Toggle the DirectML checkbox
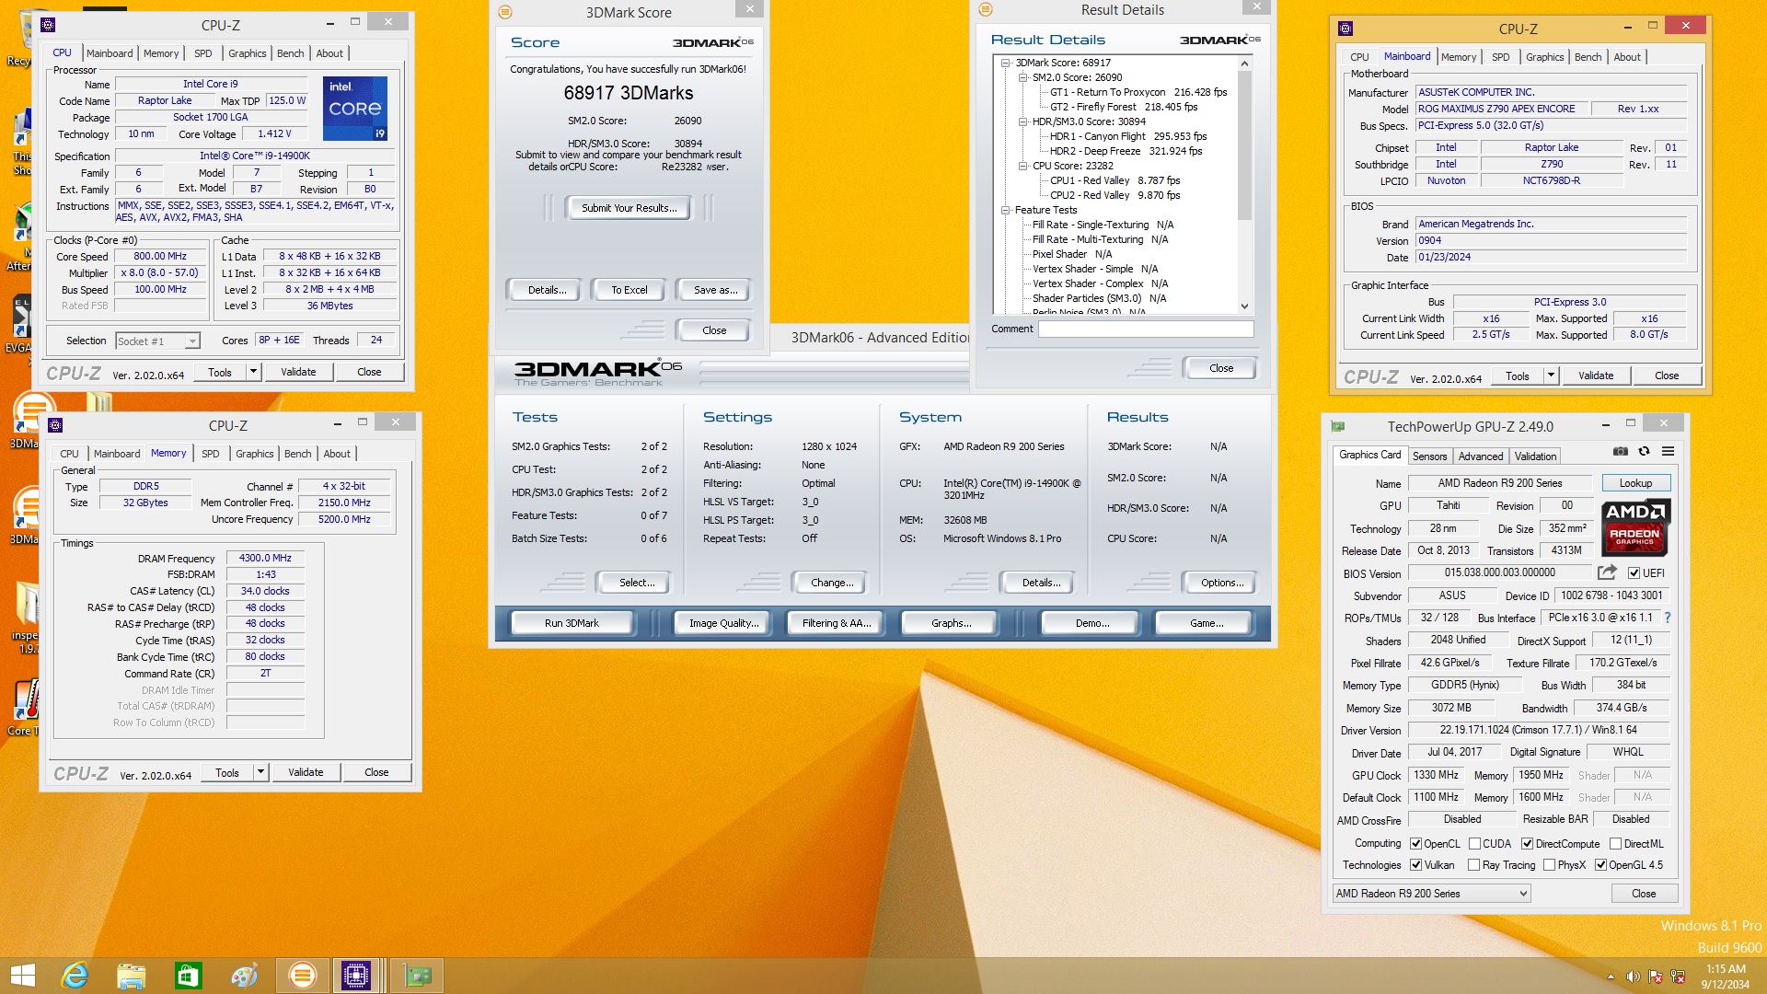Screen dimensions: 1767x994 pyautogui.click(x=1615, y=844)
